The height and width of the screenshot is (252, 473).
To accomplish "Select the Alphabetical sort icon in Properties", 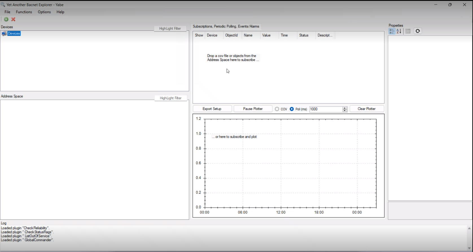I will pyautogui.click(x=399, y=31).
